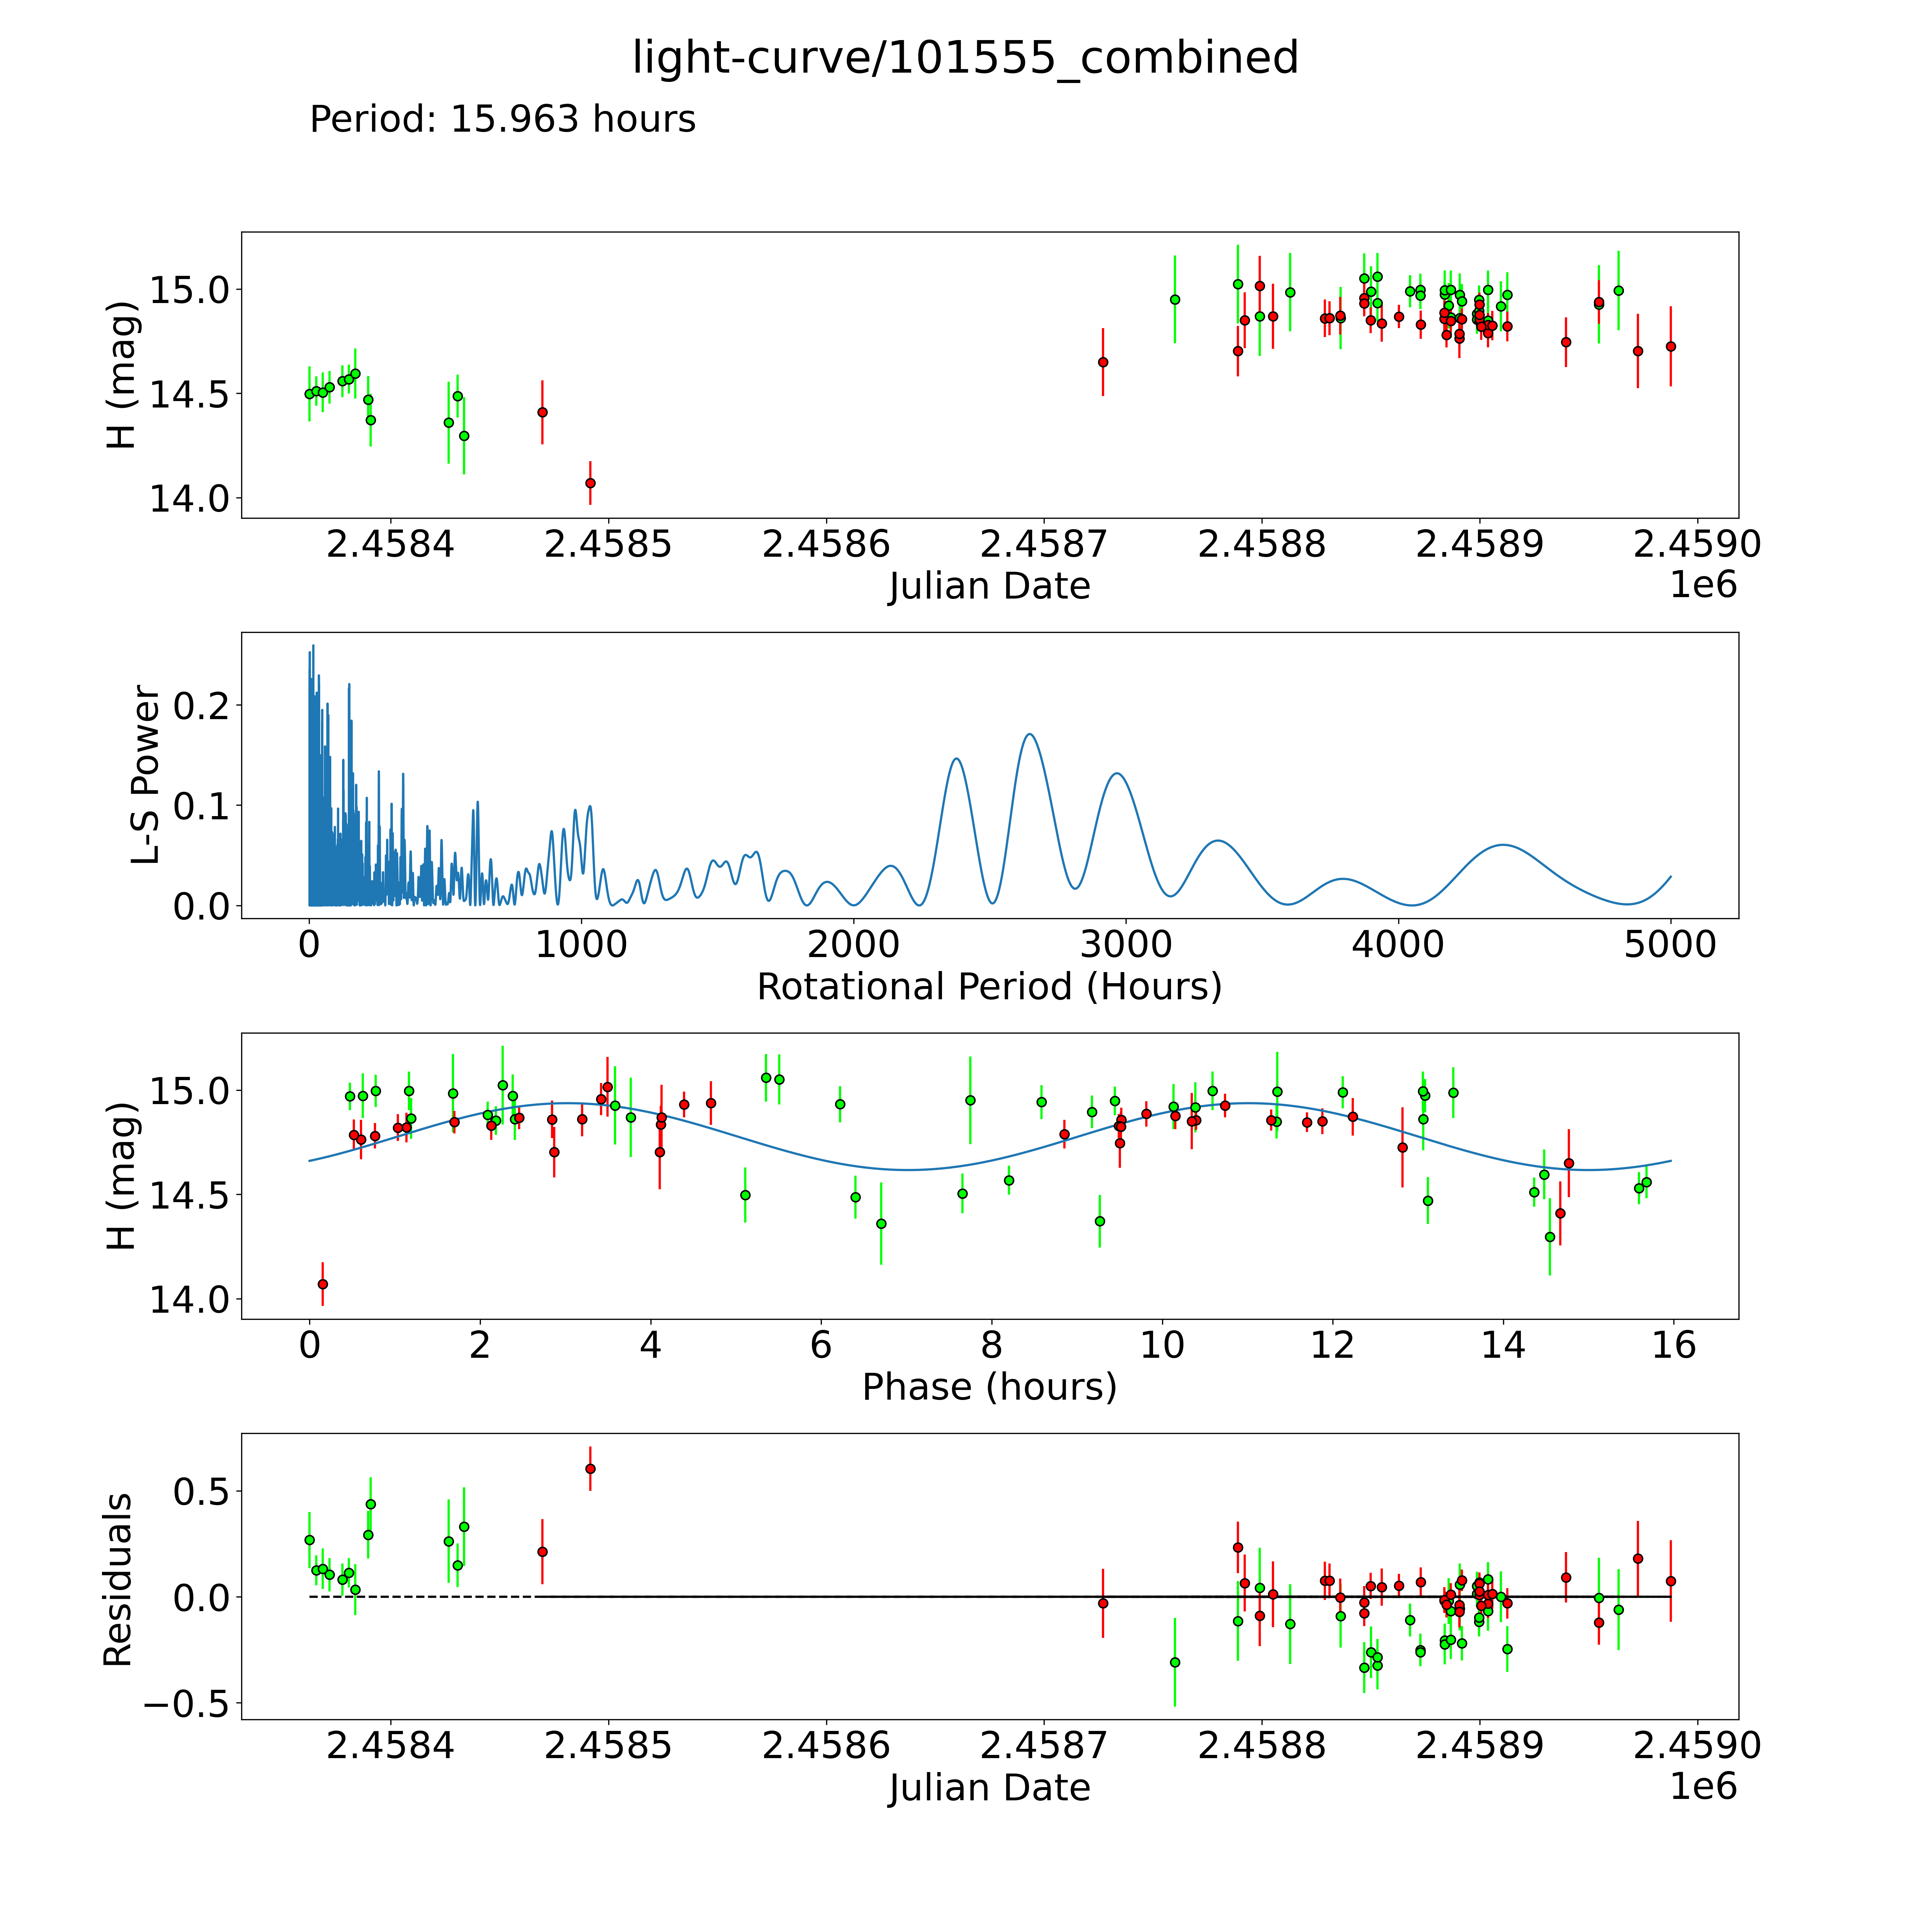Click the Phase (hours) axis label
The width and height of the screenshot is (1932, 1932).
[989, 1387]
